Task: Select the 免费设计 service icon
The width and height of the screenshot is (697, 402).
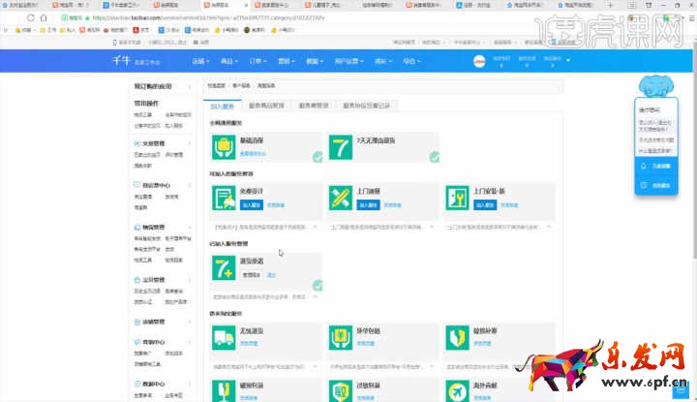Action: point(224,199)
